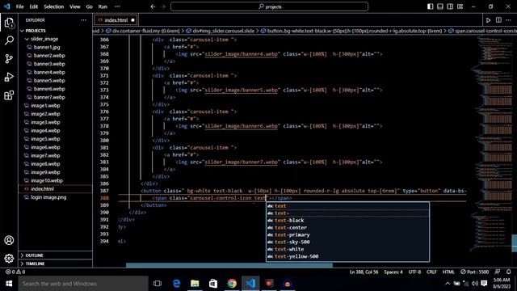Screen dimensions: 517x291
Task: Open the Source Control view icon
Action: pyautogui.click(x=9, y=59)
